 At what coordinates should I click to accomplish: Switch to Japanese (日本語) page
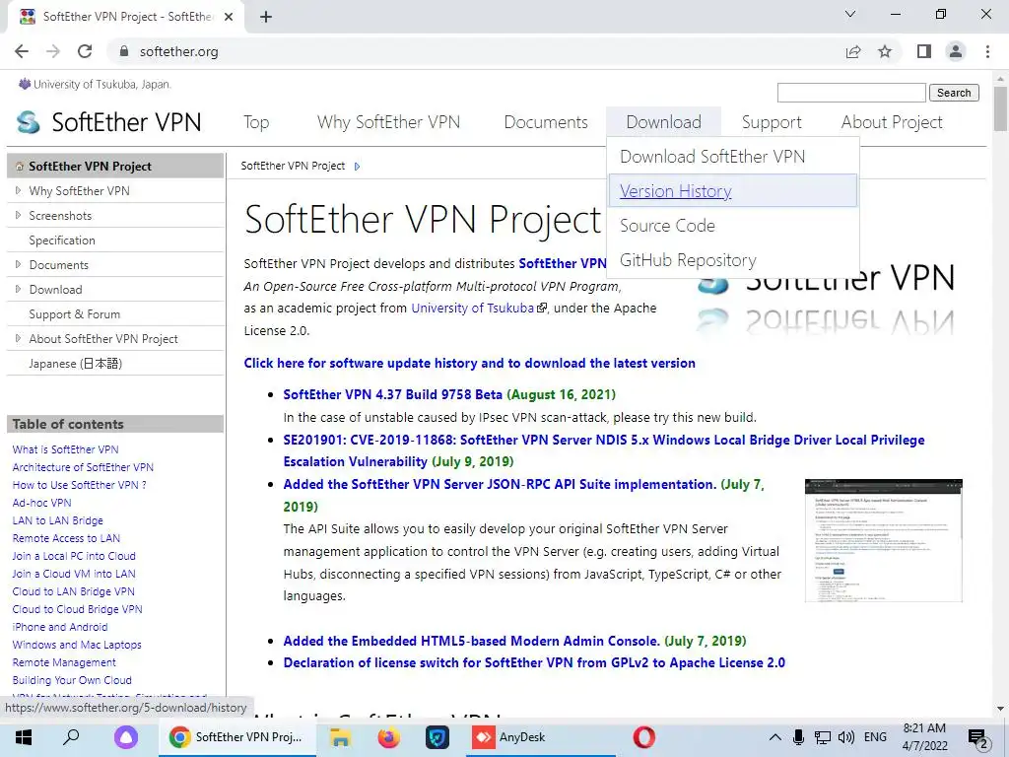click(75, 364)
